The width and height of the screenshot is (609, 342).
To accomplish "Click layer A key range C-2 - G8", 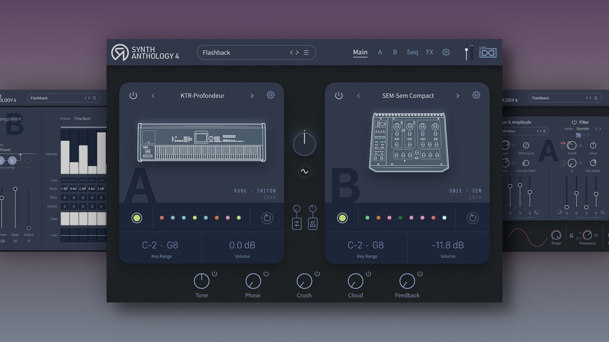I will 160,246.
